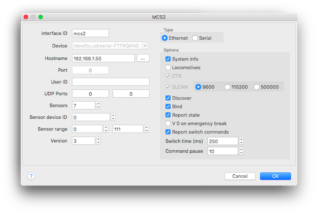Disable the System info checkbox

click(168, 59)
